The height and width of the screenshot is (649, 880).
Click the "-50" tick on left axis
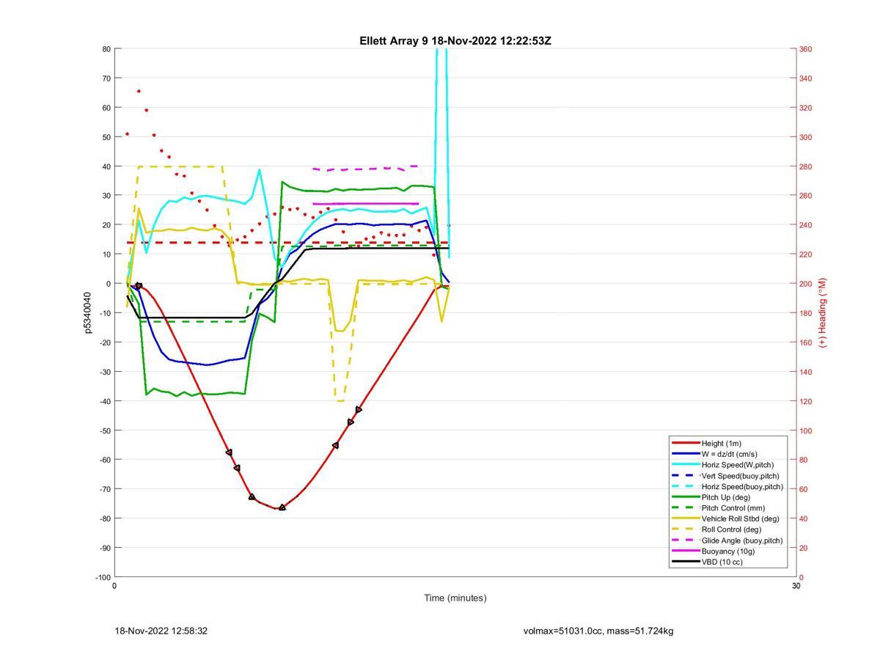105,430
